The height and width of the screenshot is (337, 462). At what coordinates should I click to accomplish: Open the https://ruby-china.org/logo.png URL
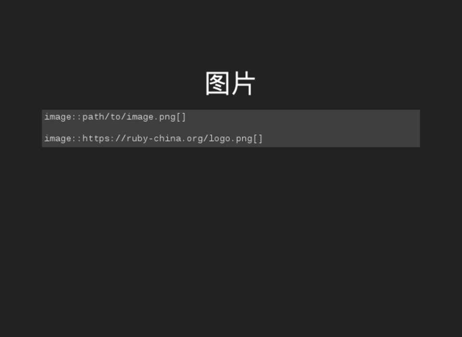coord(167,139)
